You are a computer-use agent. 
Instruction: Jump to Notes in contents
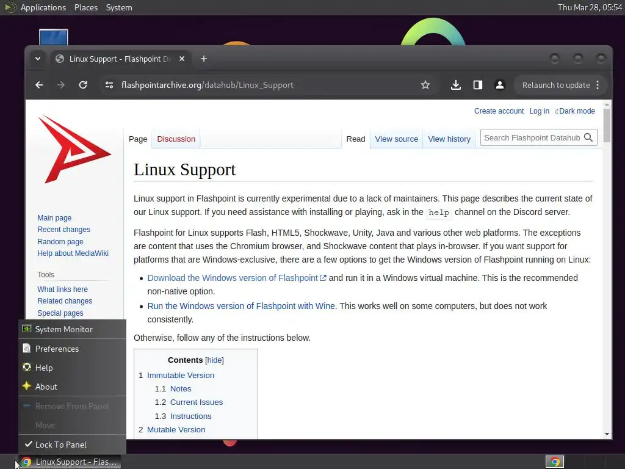[x=181, y=389]
